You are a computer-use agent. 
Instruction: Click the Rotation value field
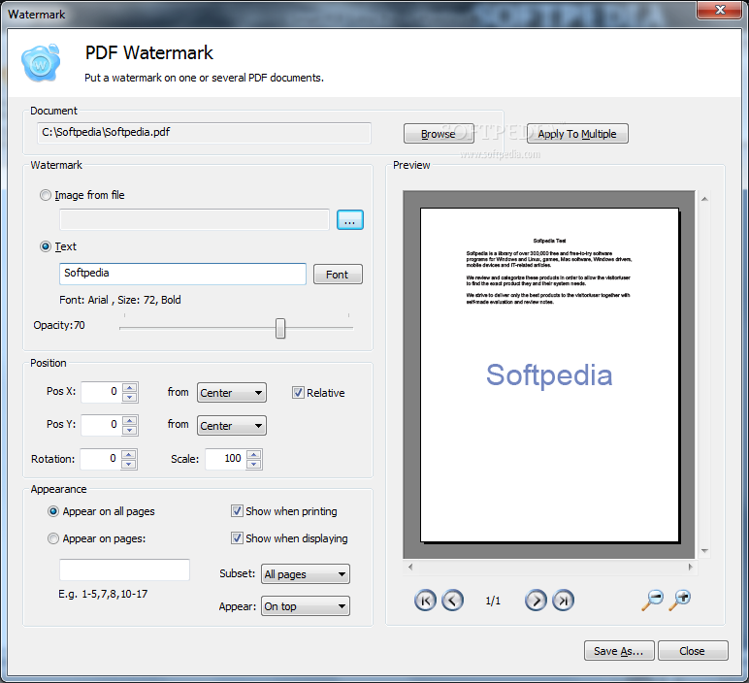point(101,459)
